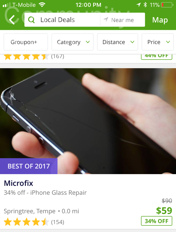Switch to Map view
176x232 pixels.
click(x=160, y=20)
